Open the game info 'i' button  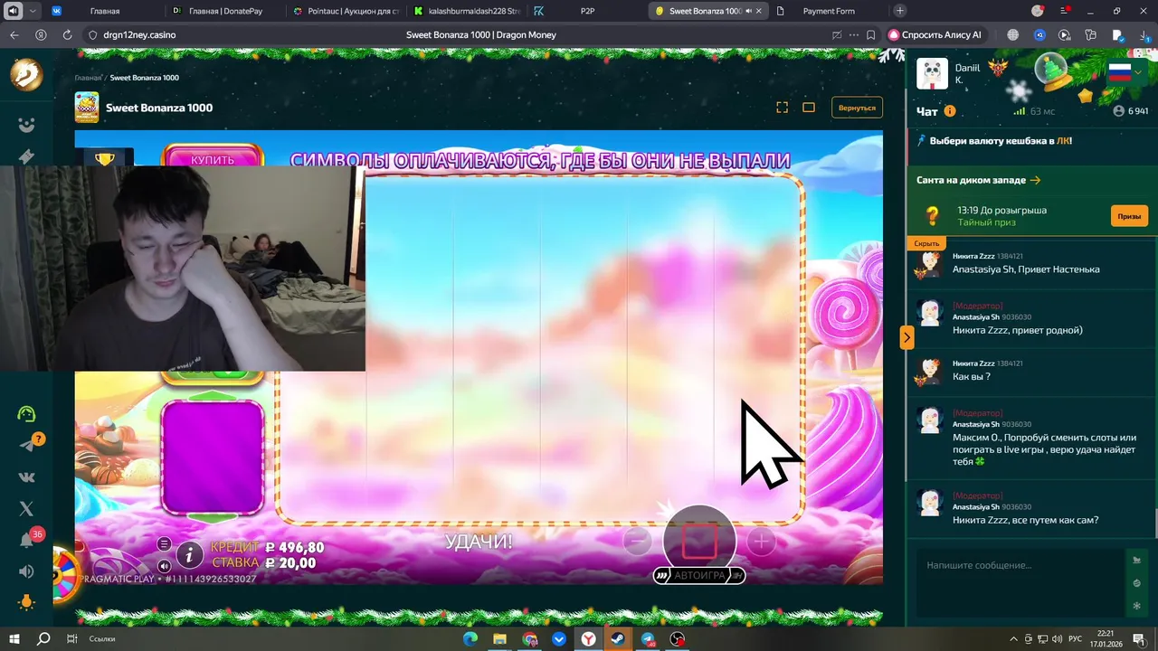point(189,553)
